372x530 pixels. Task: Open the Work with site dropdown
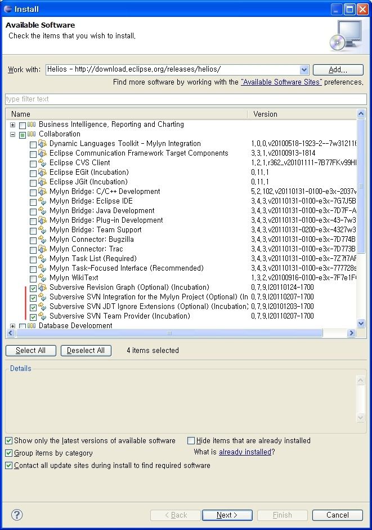[x=304, y=70]
